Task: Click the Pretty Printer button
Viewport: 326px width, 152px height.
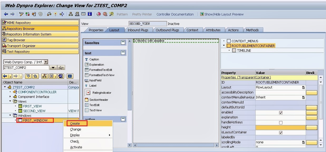Action: click(x=142, y=14)
